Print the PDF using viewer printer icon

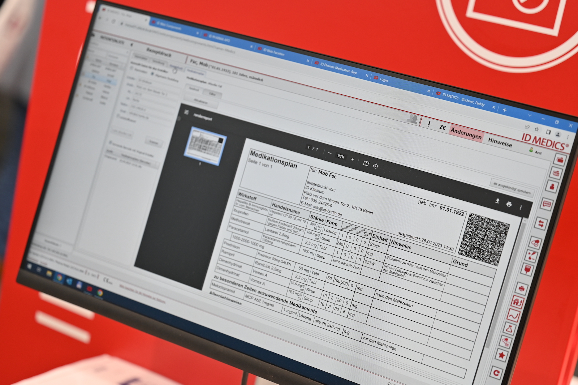[509, 204]
